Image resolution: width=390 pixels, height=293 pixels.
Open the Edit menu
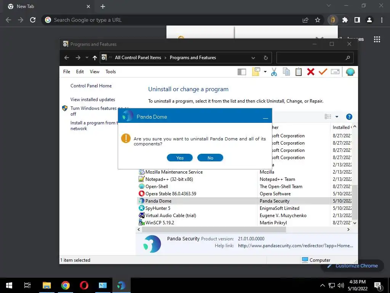tap(80, 71)
